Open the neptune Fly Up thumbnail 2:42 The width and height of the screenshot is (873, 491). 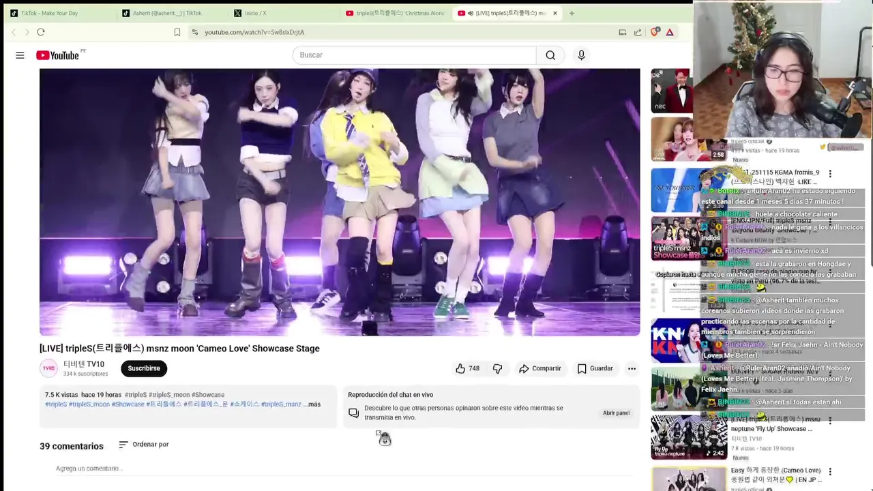[689, 437]
